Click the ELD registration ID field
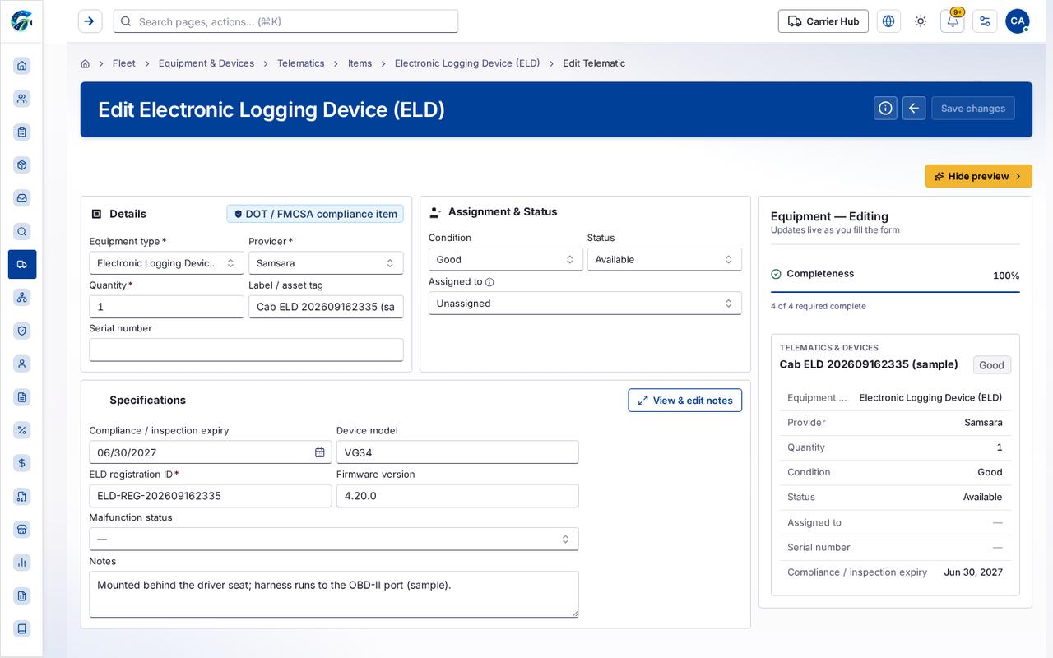 pos(211,496)
